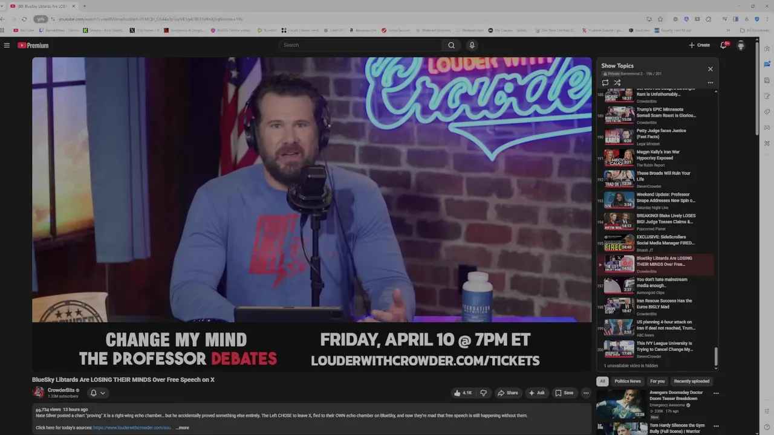The width and height of the screenshot is (774, 435).
Task: Reload the browser page
Action: 24,19
